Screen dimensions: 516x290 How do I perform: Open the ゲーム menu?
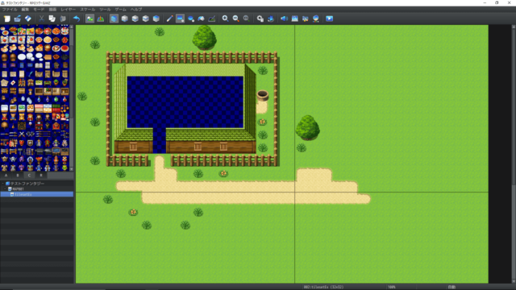tap(120, 10)
